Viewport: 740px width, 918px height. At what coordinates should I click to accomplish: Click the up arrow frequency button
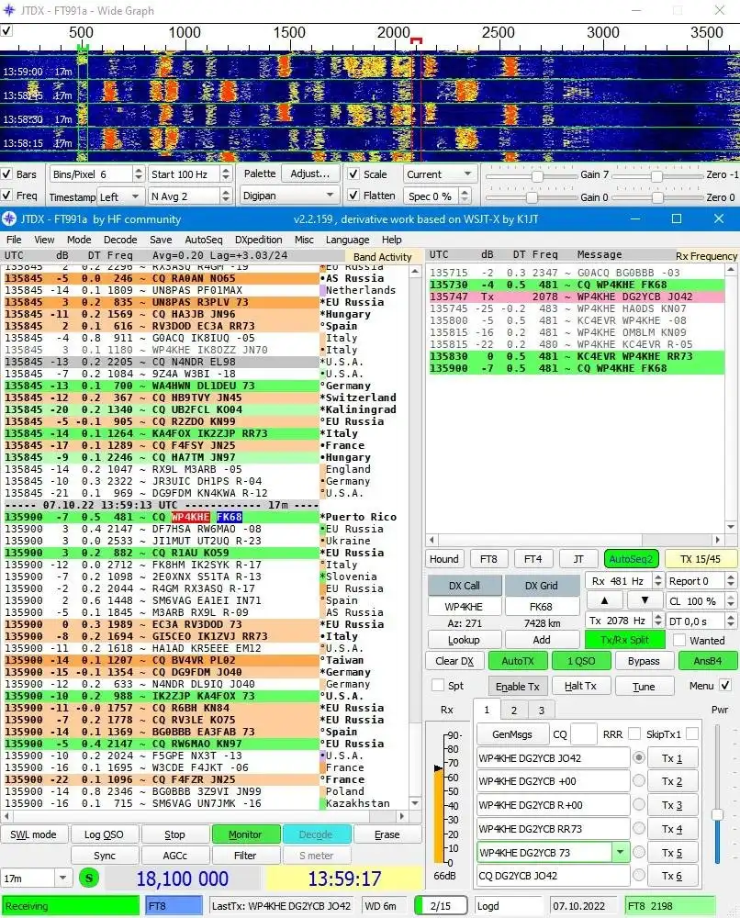pyautogui.click(x=604, y=600)
